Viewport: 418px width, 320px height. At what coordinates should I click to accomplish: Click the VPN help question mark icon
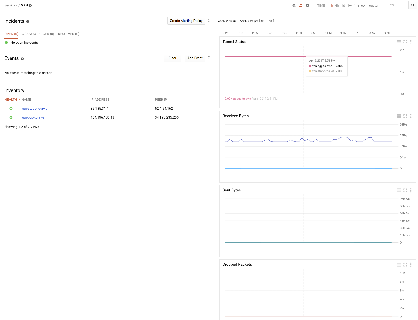30,5
